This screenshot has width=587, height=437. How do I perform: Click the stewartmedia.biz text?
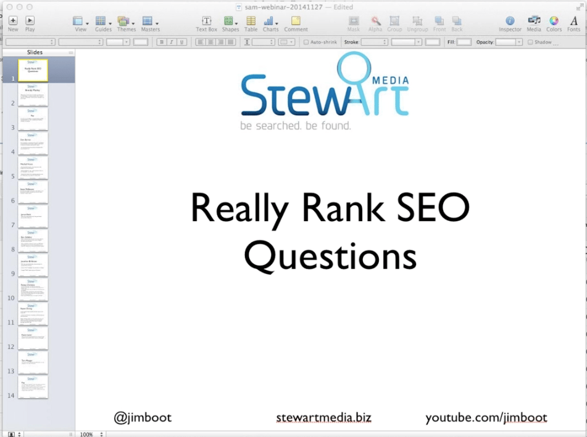(324, 417)
